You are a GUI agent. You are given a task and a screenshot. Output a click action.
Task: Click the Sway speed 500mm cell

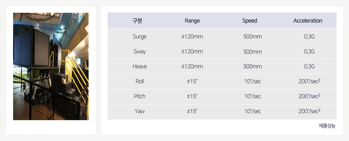click(x=253, y=52)
